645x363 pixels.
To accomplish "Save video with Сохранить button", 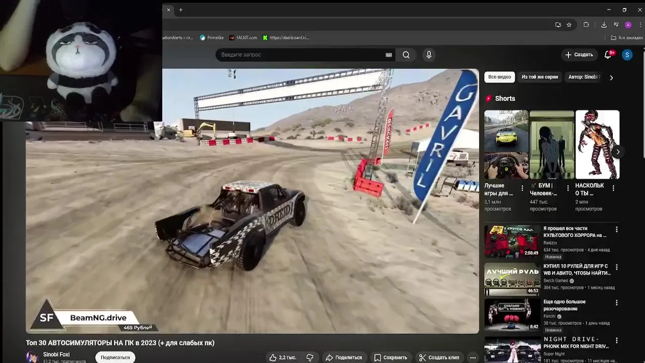I will [391, 357].
